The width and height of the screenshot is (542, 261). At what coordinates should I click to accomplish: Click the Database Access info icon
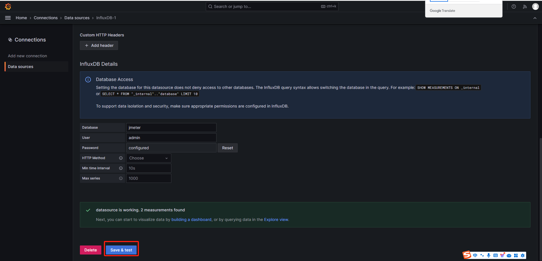click(x=88, y=80)
